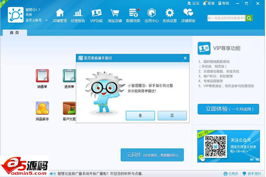The height and width of the screenshot is (177, 266).
Task: Click the 智慧记 lightbulb logo
Action: click(16, 15)
